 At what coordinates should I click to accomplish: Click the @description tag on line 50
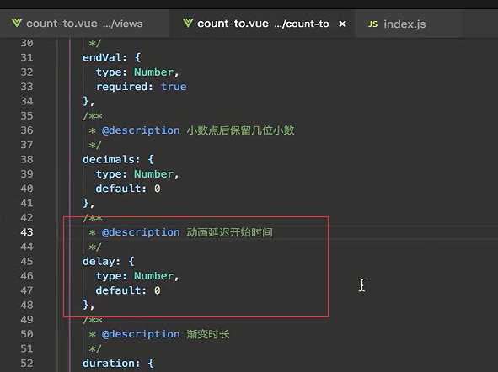coord(141,334)
